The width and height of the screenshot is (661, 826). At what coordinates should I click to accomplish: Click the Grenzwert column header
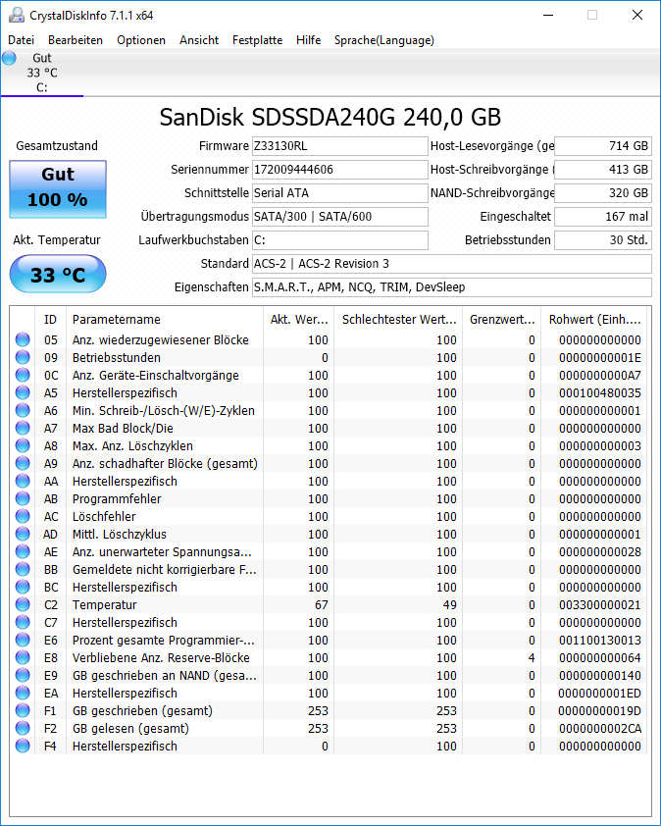(x=502, y=319)
